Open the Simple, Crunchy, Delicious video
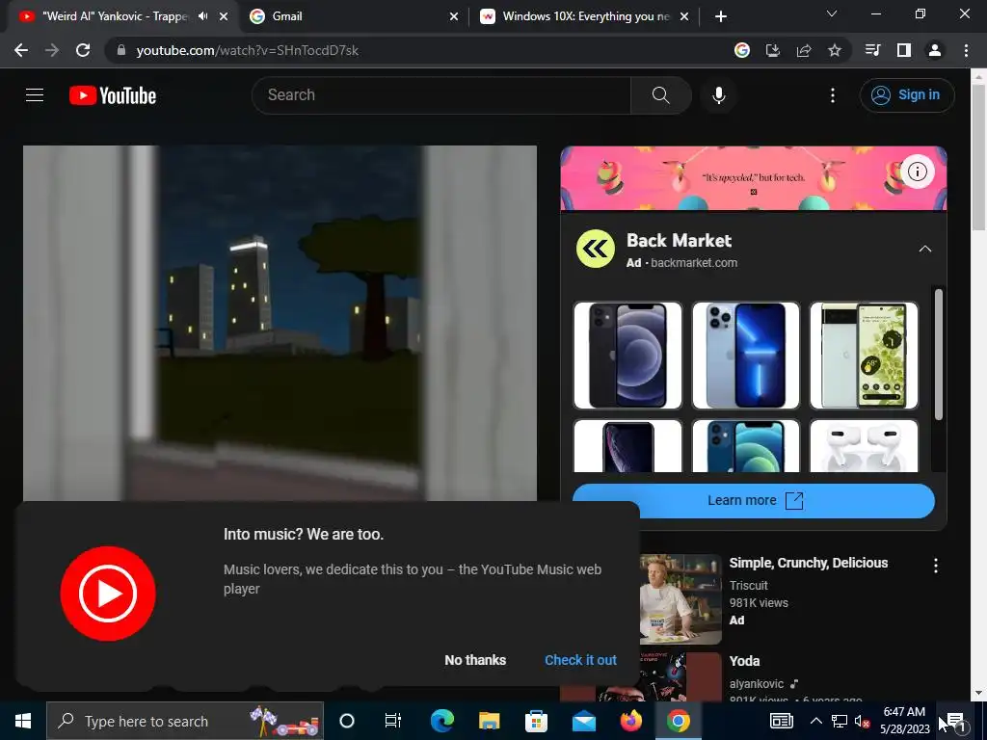The height and width of the screenshot is (740, 987). [809, 563]
